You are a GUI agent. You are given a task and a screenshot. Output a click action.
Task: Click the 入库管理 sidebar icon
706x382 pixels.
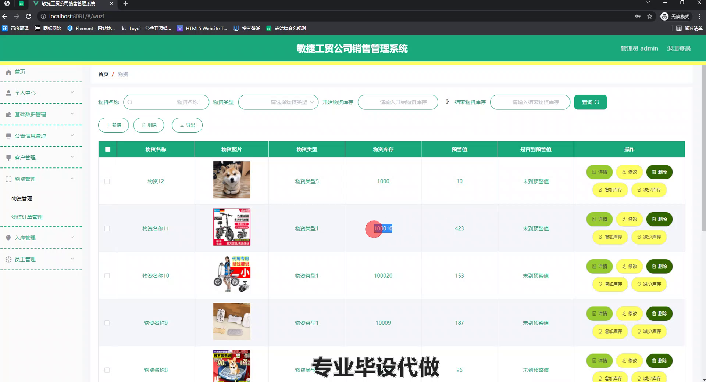8,238
